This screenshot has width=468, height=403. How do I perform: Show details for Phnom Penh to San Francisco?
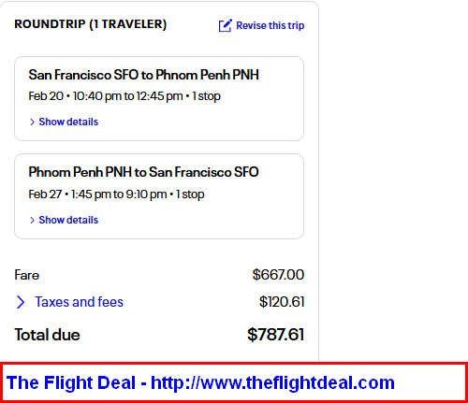click(68, 220)
